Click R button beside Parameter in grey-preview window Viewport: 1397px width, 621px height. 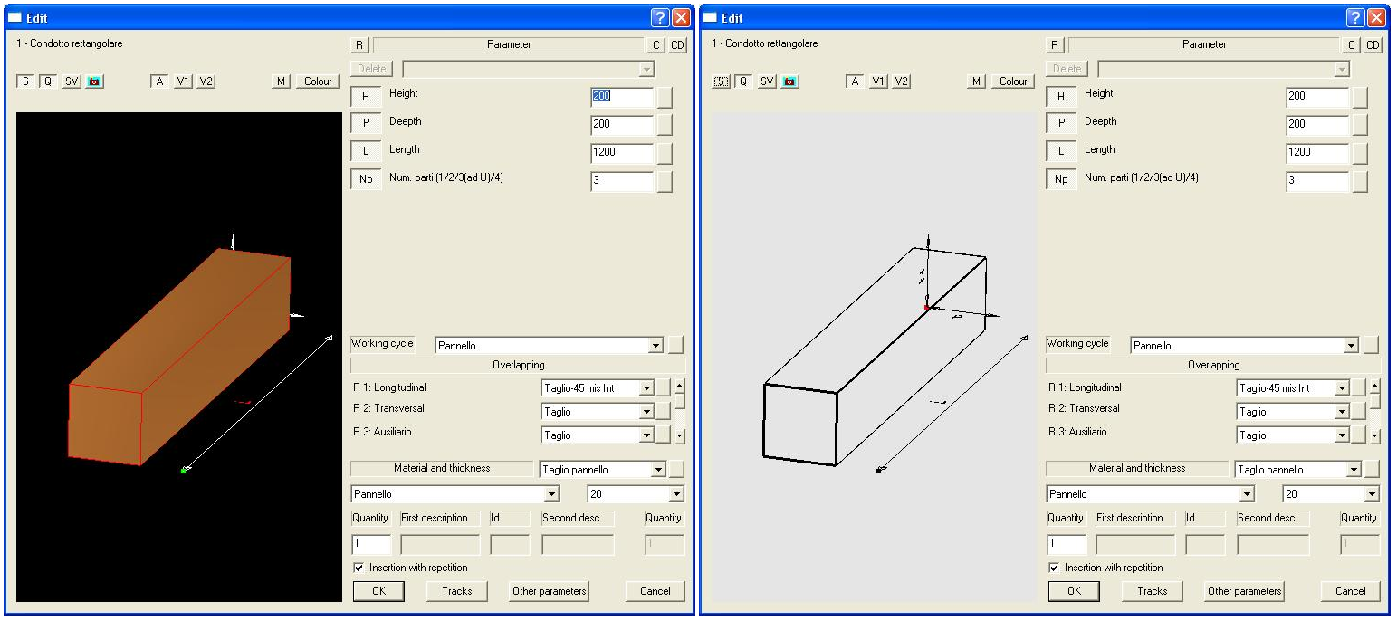point(1055,44)
